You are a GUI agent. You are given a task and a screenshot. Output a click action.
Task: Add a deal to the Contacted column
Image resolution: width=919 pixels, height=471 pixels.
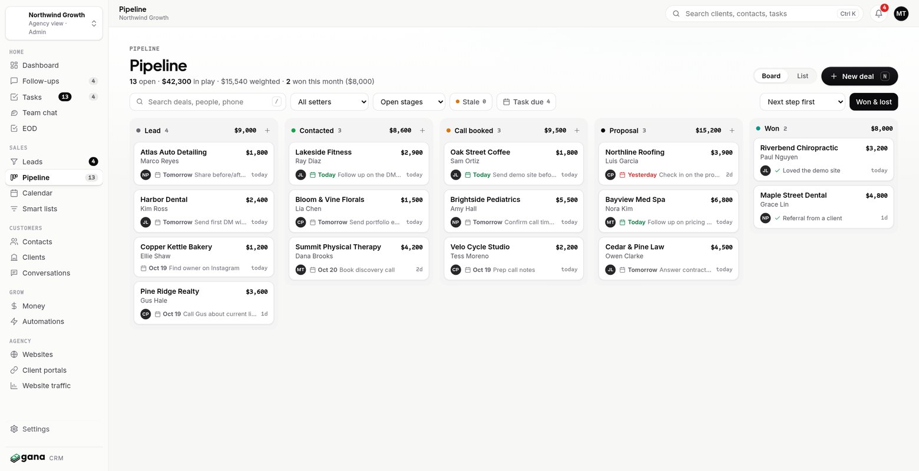point(422,131)
